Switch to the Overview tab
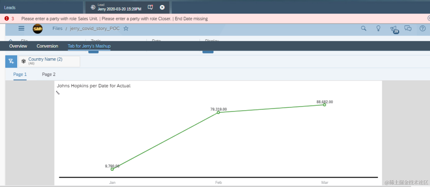 tap(18, 46)
